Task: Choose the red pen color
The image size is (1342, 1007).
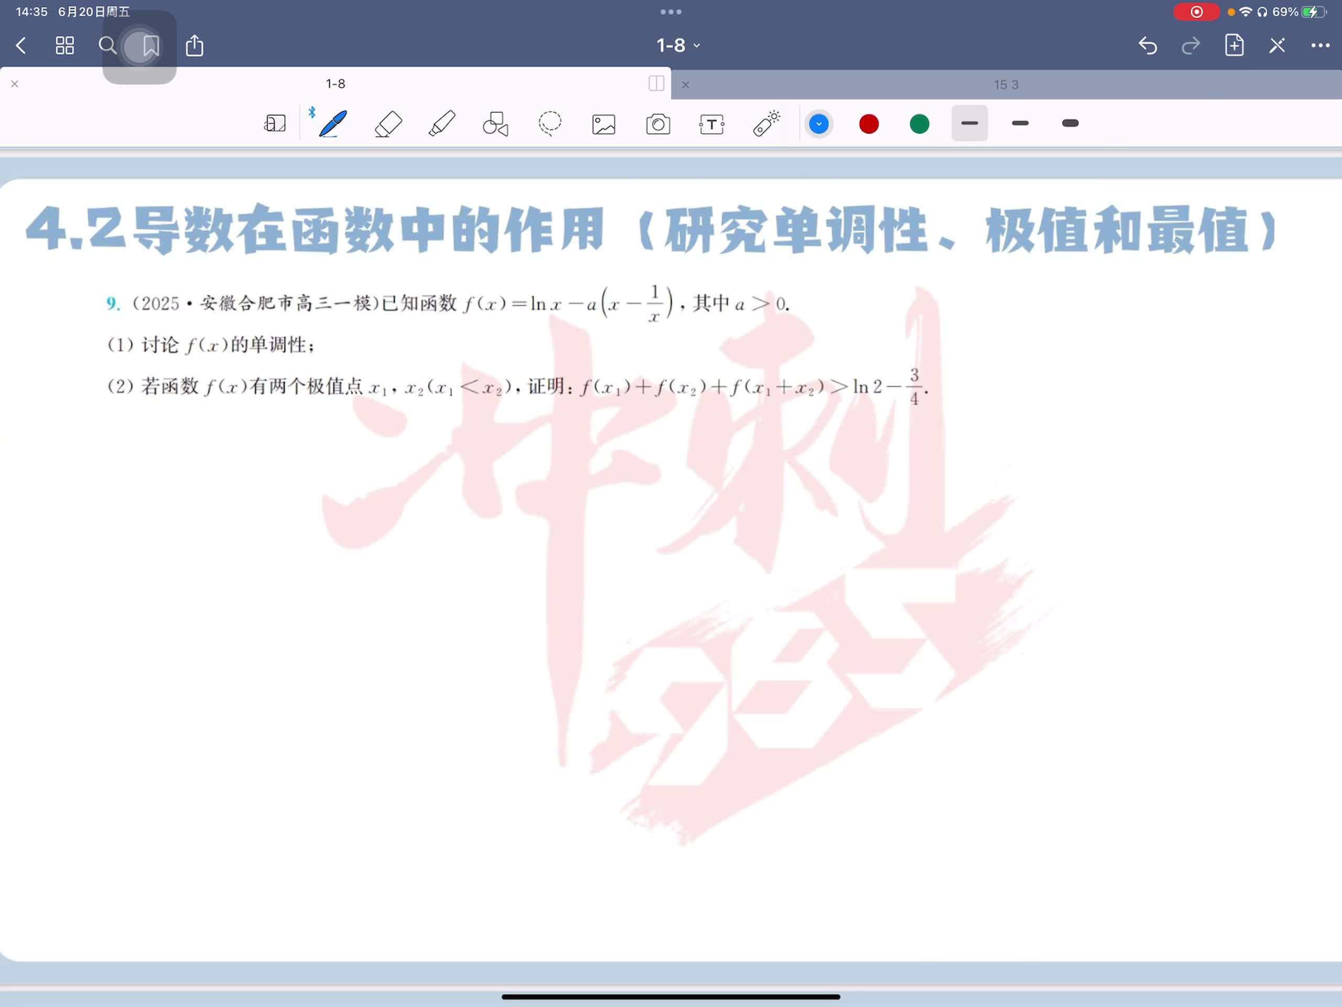Action: 869,124
